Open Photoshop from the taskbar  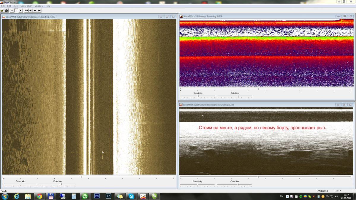(x=96, y=196)
